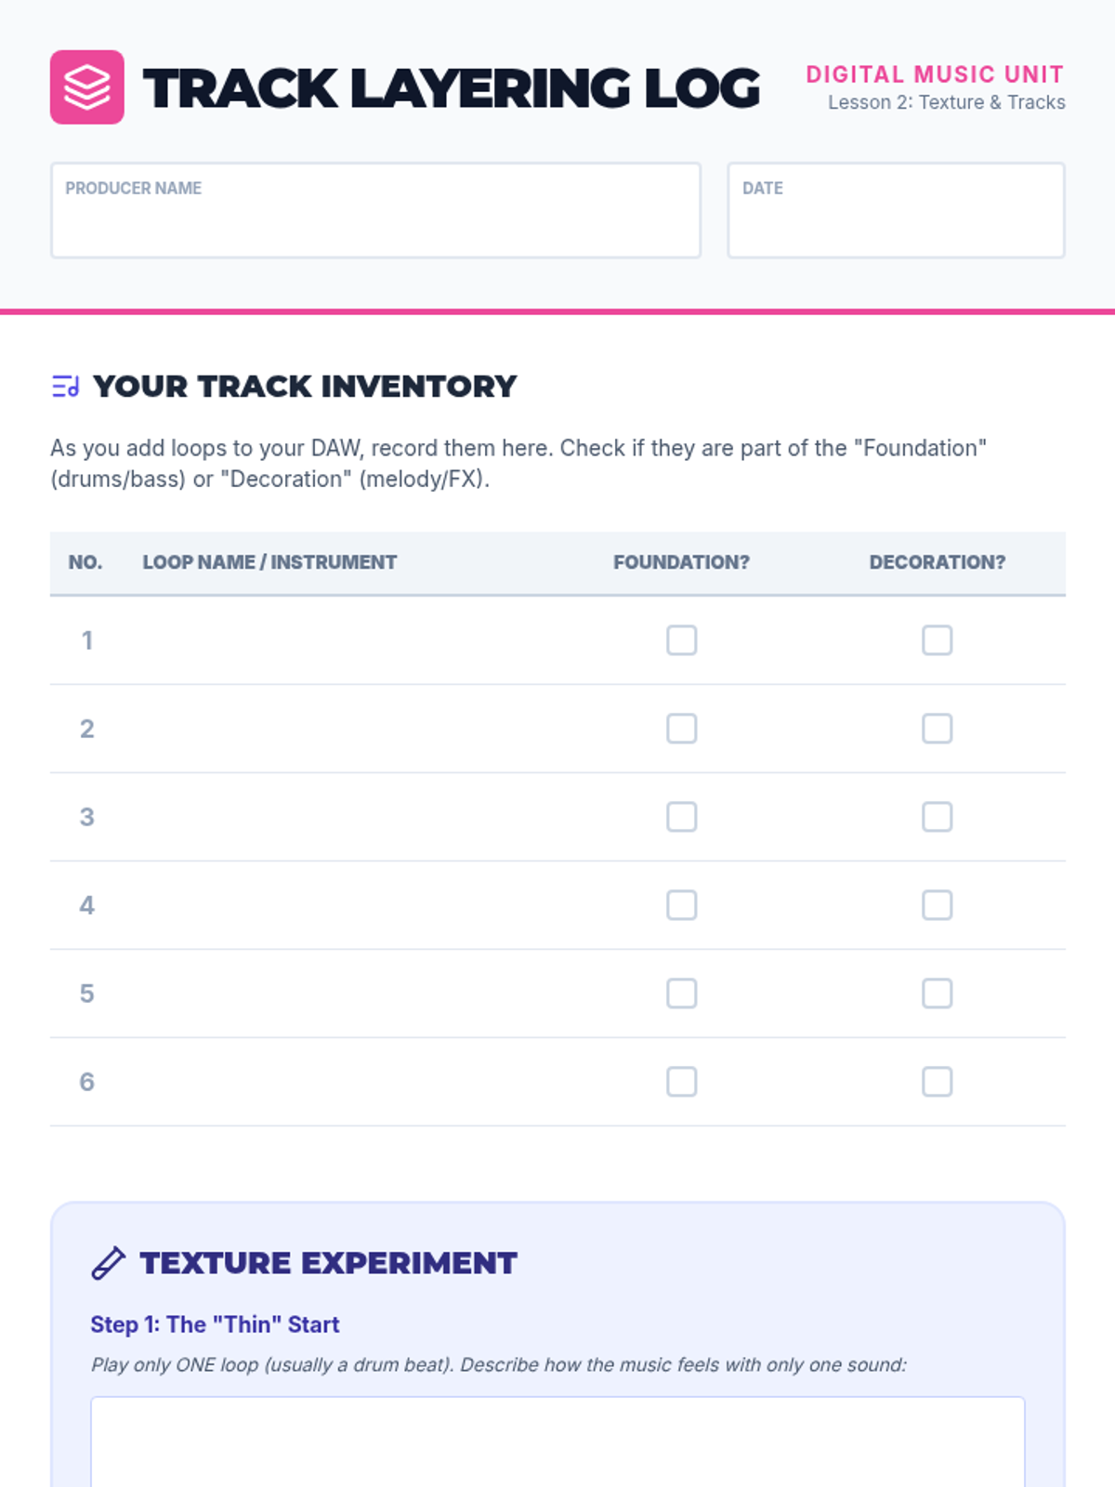Image resolution: width=1115 pixels, height=1487 pixels.
Task: Click the Date input field
Action: [x=896, y=221]
